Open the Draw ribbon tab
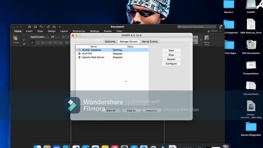The height and width of the screenshot is (148, 263). coord(40,31)
